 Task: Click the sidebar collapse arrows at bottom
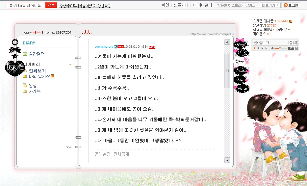tap(69, 147)
